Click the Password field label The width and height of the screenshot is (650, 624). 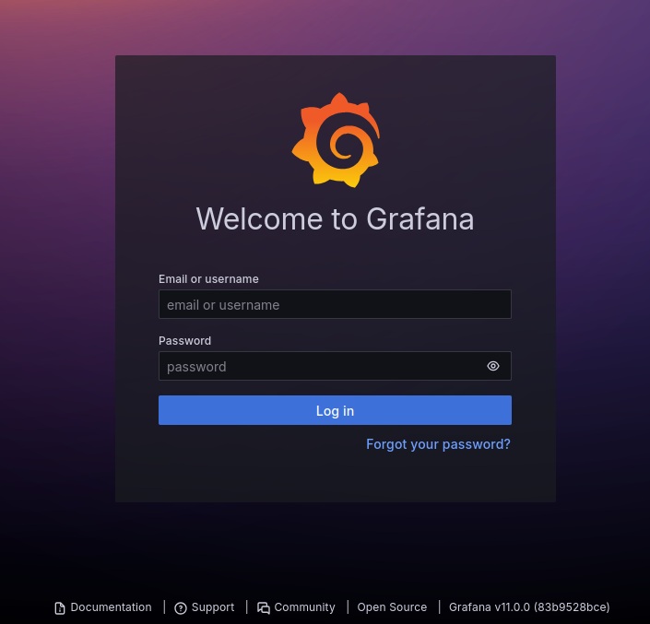tap(184, 341)
